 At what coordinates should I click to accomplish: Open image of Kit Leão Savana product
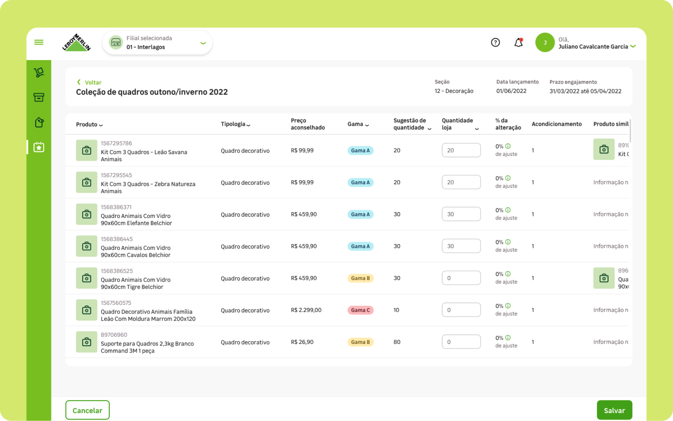click(x=87, y=150)
